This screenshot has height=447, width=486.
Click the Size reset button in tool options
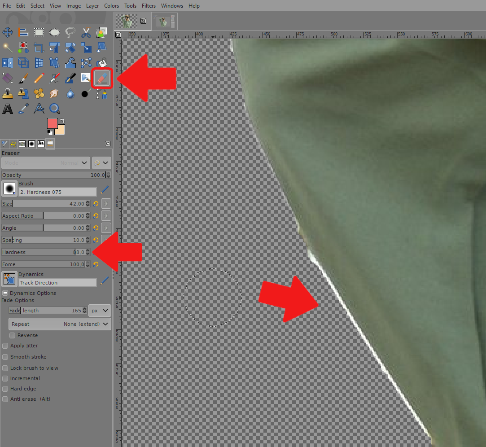tap(96, 203)
